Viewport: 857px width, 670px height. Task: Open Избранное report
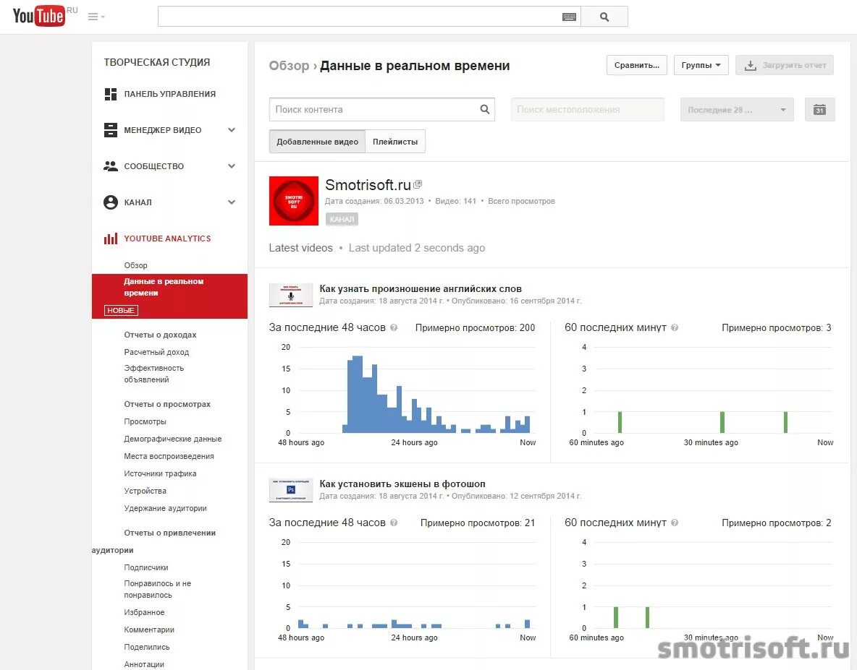click(x=144, y=612)
